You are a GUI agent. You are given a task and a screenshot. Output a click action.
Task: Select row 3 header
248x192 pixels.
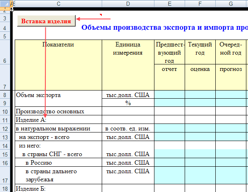point(5,18)
